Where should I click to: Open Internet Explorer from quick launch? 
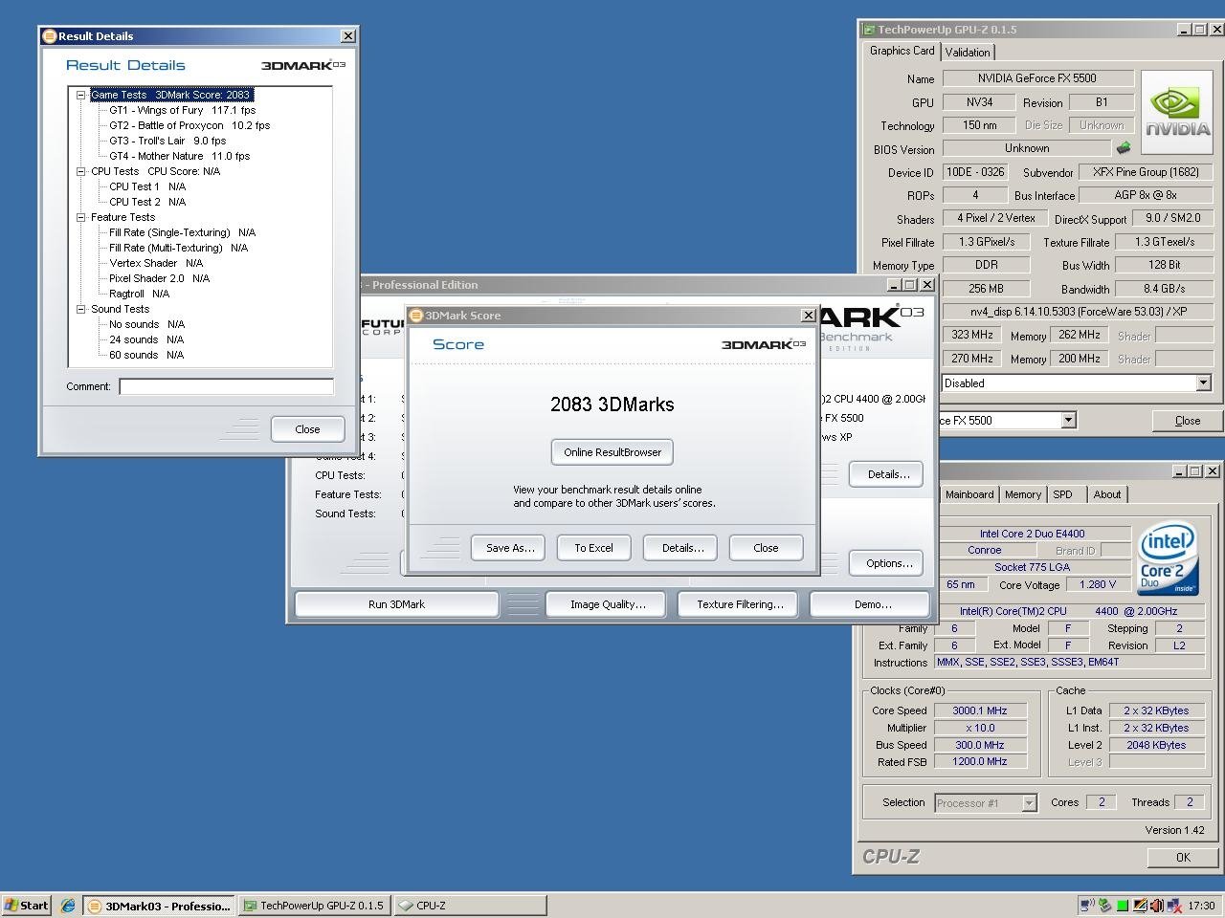point(68,906)
